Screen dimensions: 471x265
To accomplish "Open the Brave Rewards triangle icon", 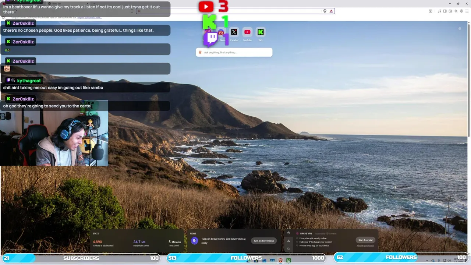I will pos(331,11).
